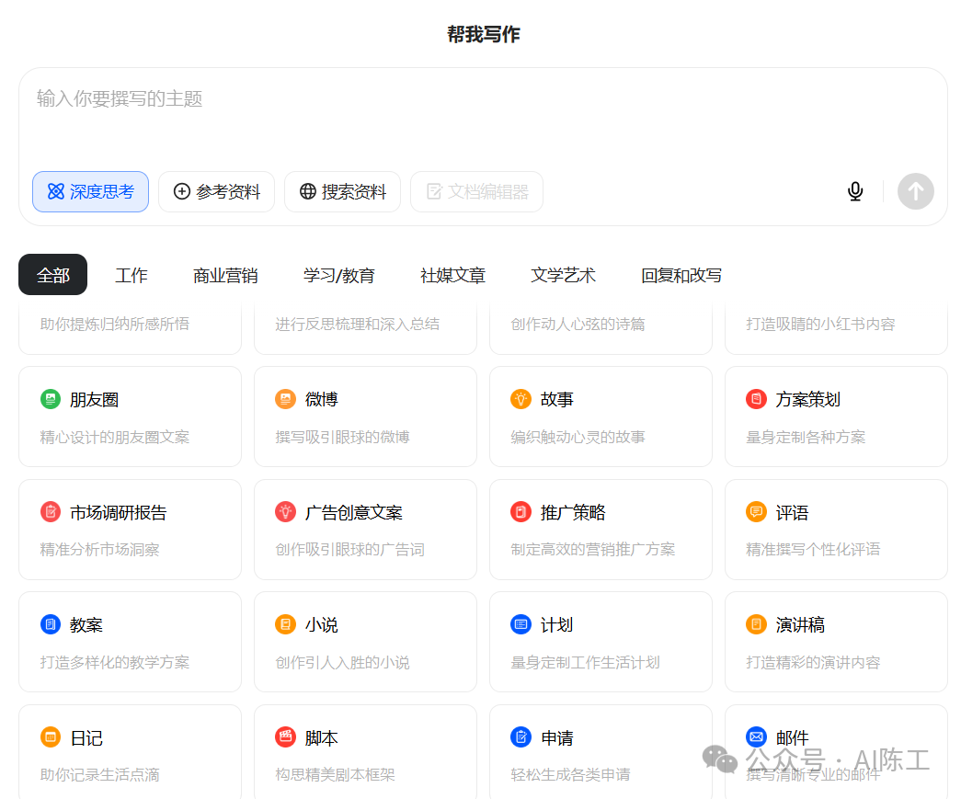
Task: Choose the 演讲稿 speech template card
Action: (835, 641)
